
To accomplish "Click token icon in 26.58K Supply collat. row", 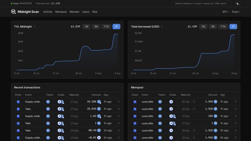I will (48, 102).
